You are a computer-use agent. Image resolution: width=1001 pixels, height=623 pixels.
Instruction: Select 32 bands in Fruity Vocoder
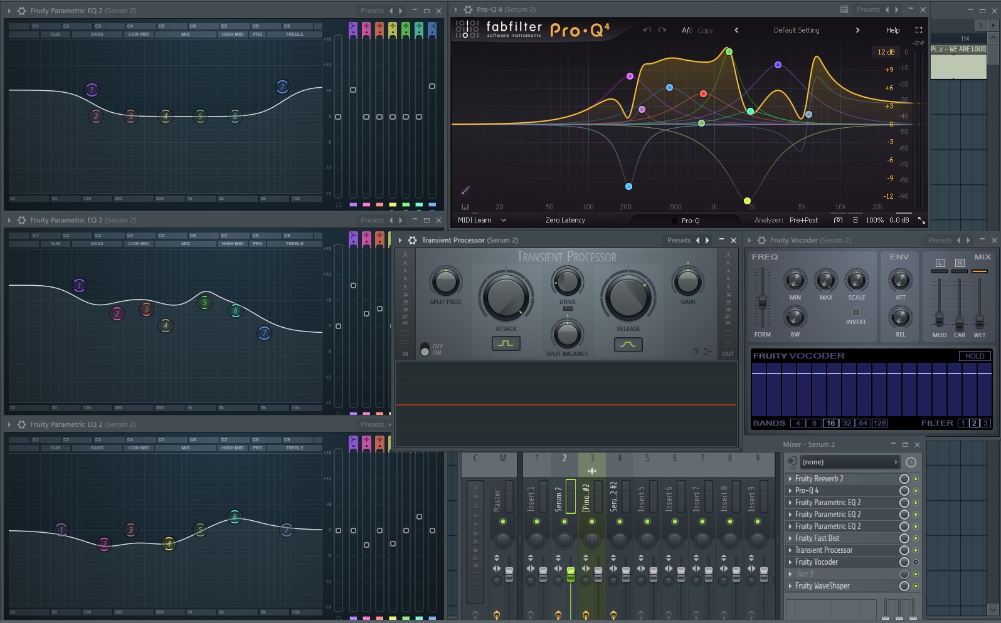(x=847, y=424)
